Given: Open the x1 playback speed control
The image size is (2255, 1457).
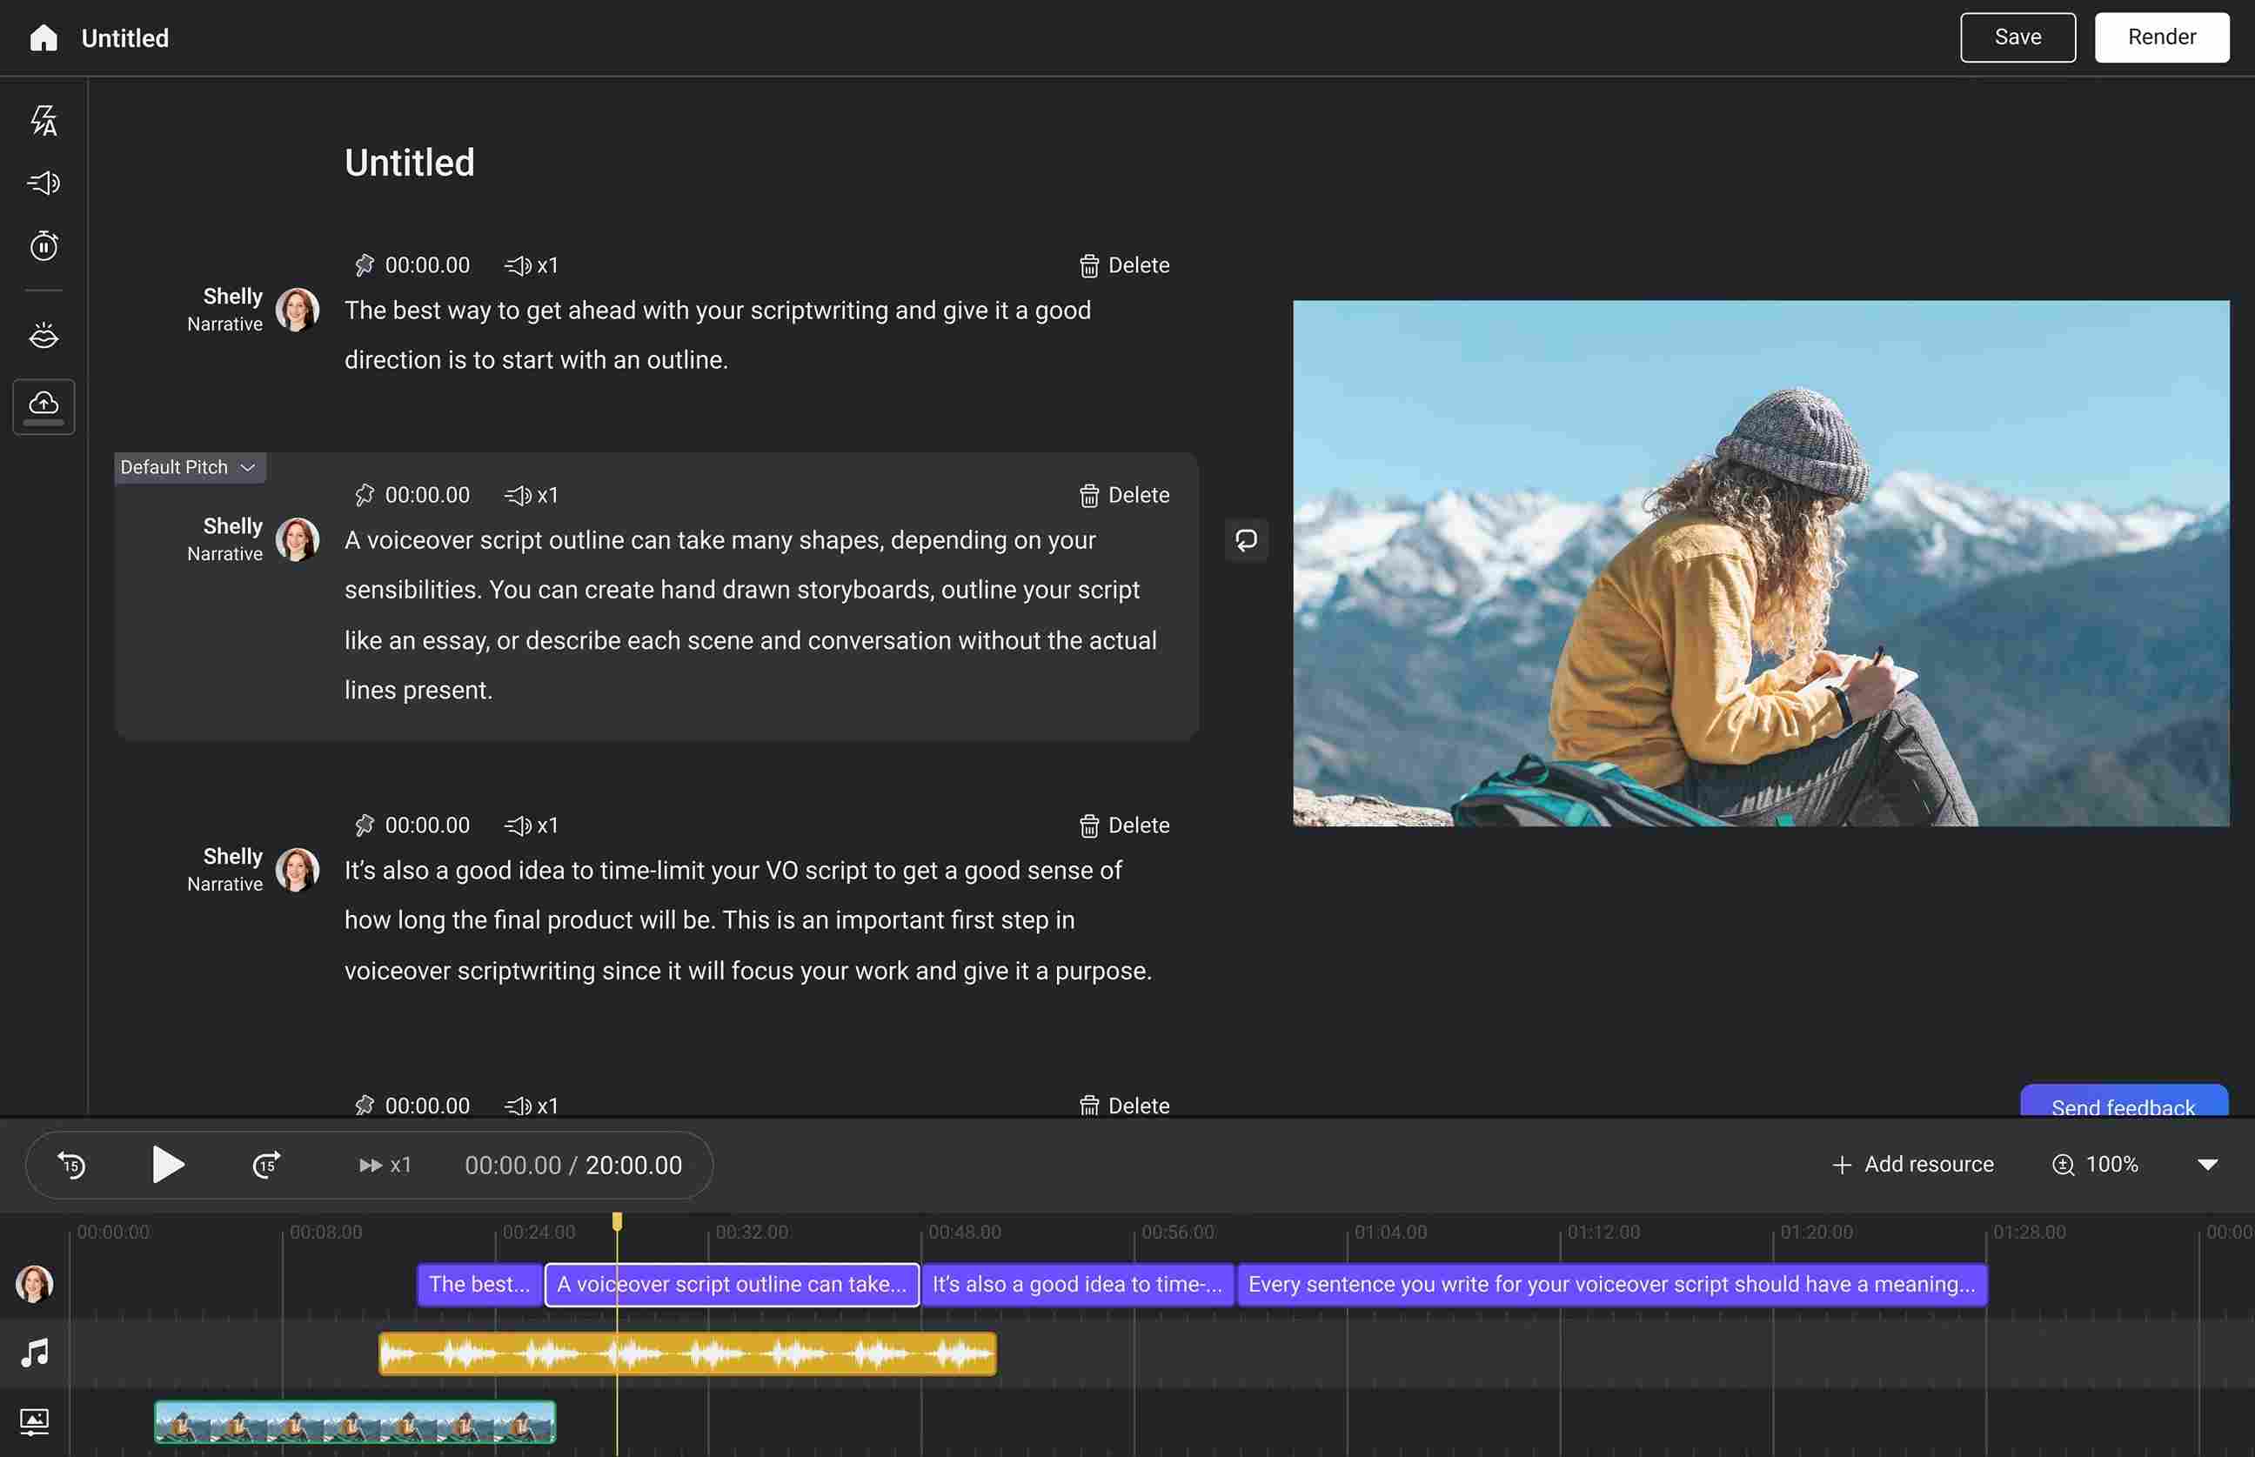Looking at the screenshot, I should coord(385,1165).
